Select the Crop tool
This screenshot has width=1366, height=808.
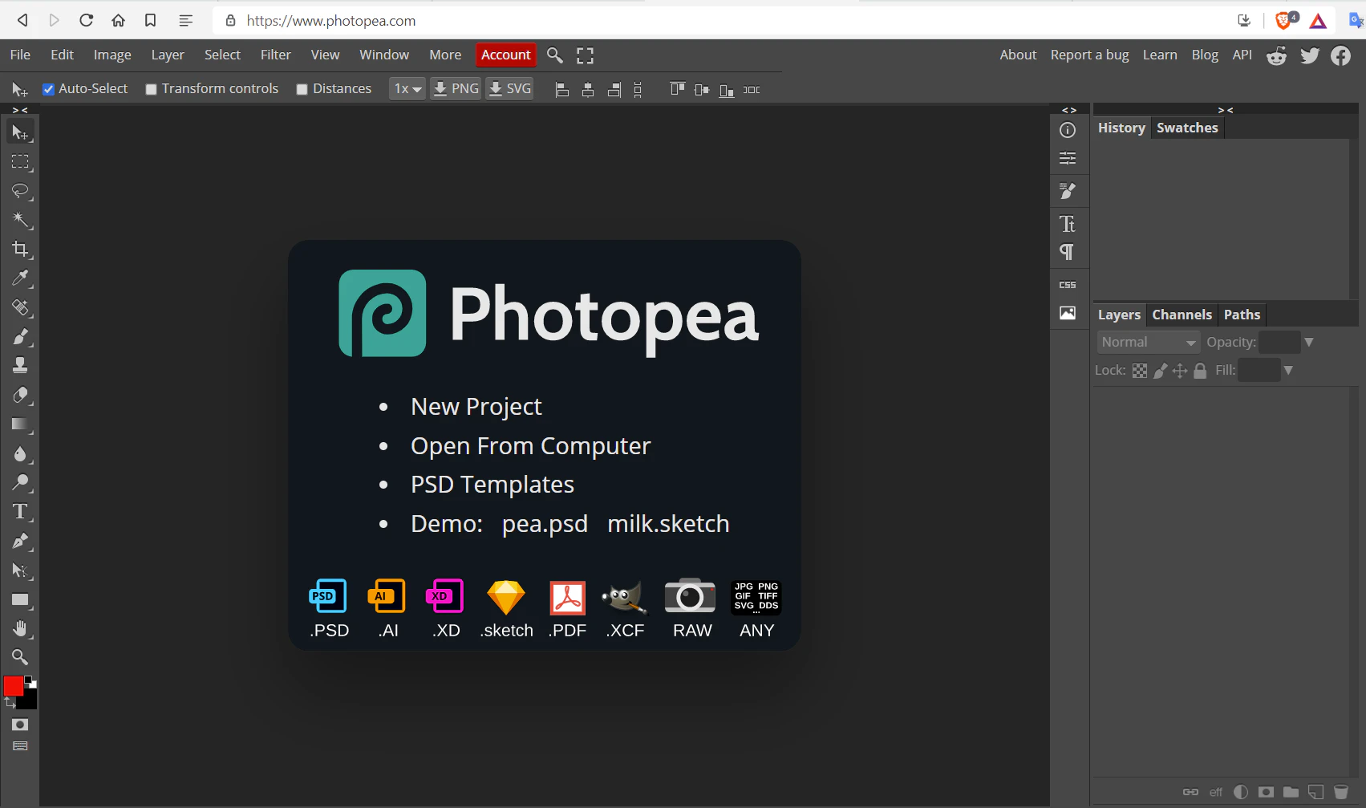(x=20, y=249)
